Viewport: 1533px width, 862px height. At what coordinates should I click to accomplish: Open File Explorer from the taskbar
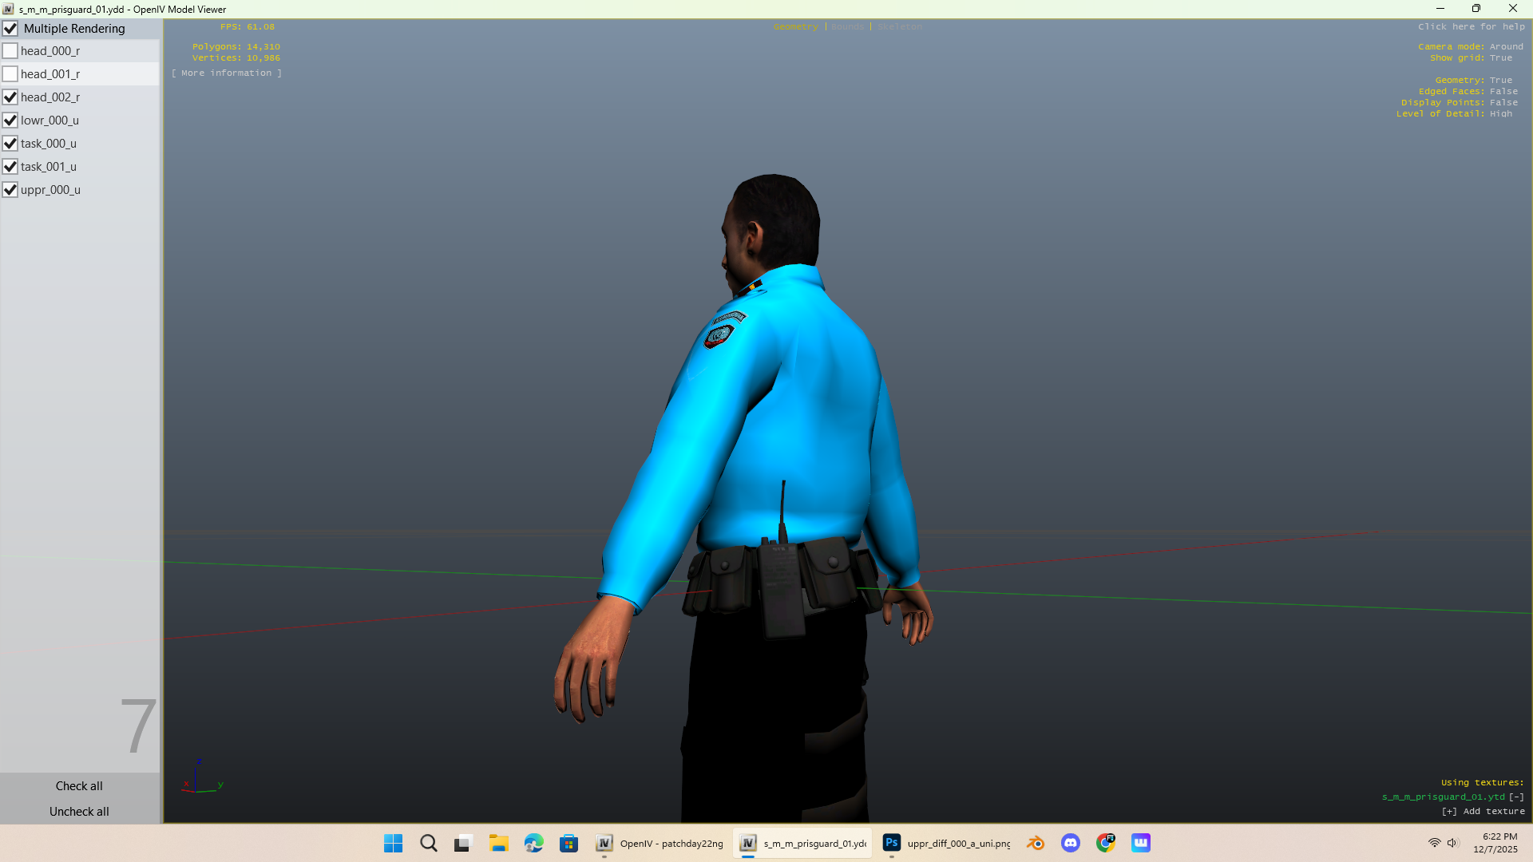coord(499,843)
